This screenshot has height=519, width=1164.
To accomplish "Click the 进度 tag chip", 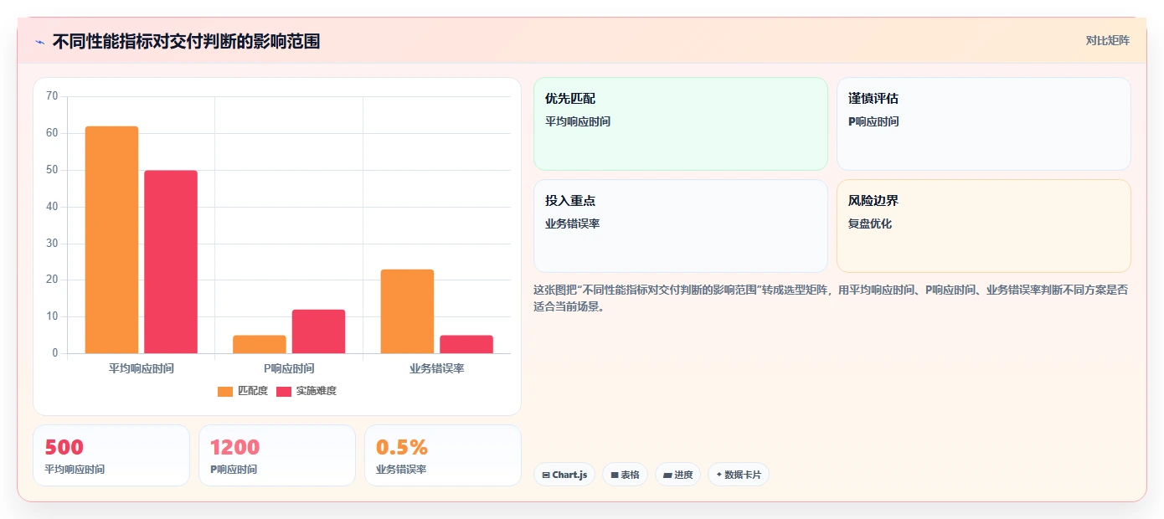I will 678,475.
